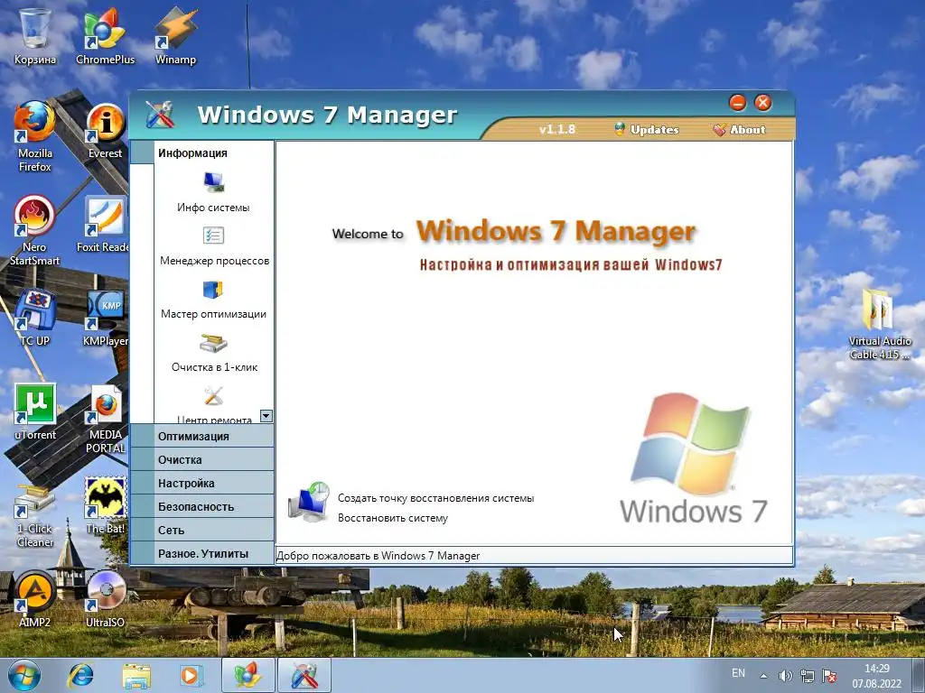Minimize the Windows 7 Manager window

point(737,103)
